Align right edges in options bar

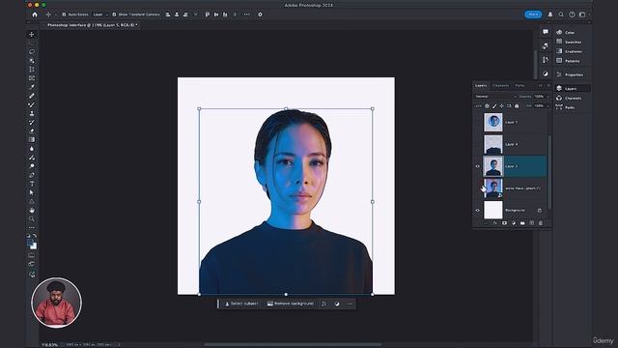click(x=185, y=14)
